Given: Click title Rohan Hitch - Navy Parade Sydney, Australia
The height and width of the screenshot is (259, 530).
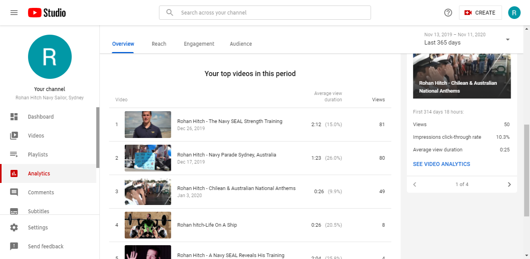Looking at the screenshot, I should click(x=227, y=155).
